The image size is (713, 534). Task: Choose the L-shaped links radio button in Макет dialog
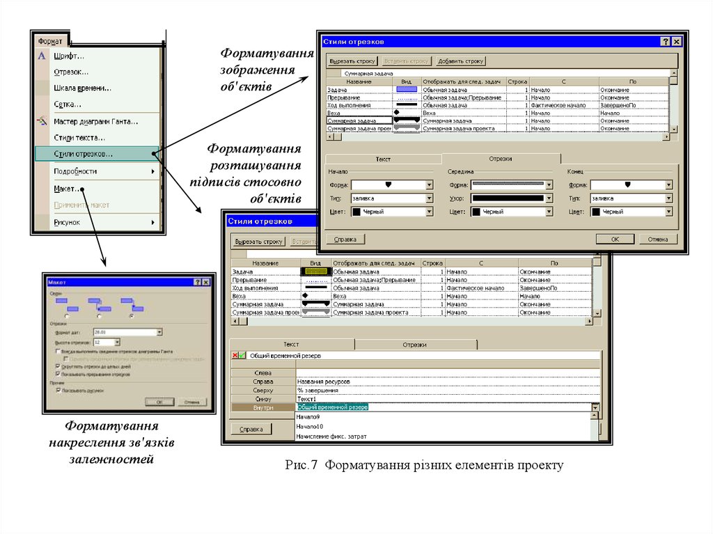[99, 316]
